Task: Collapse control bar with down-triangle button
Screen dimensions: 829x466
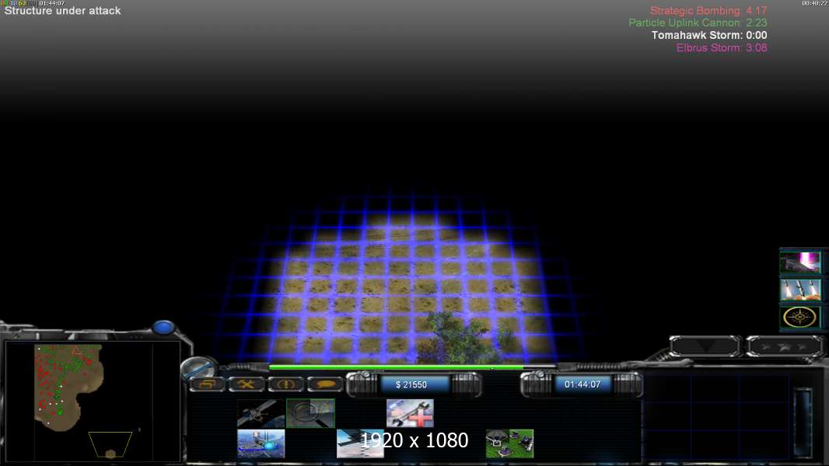Action: [706, 346]
